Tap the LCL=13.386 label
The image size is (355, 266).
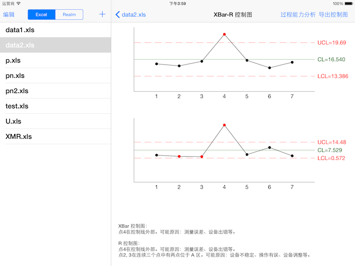333,76
